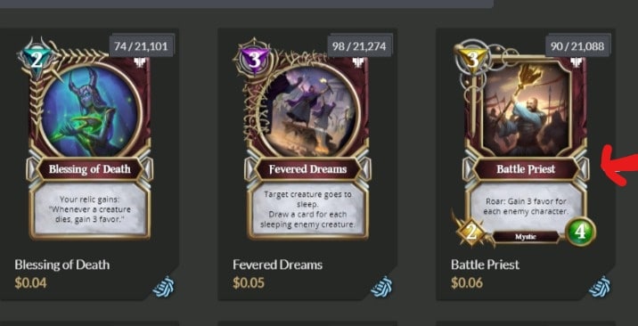Click the purple mana gem on Fevered Dreams
This screenshot has height=326, width=638.
click(254, 61)
